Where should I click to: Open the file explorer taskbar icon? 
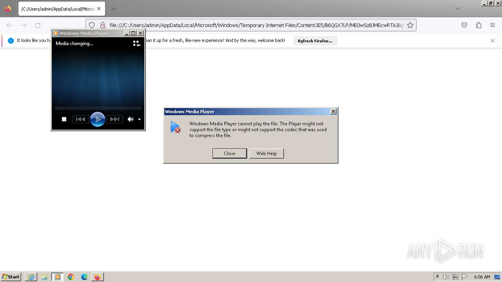coord(44,277)
